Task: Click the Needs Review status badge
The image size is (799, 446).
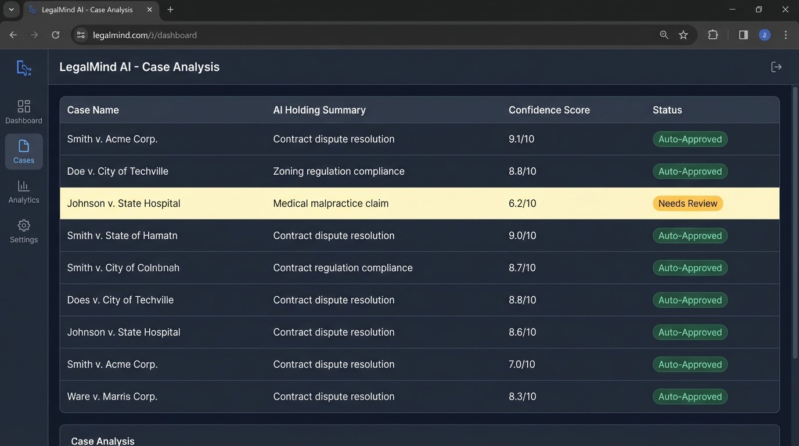Action: pyautogui.click(x=688, y=203)
